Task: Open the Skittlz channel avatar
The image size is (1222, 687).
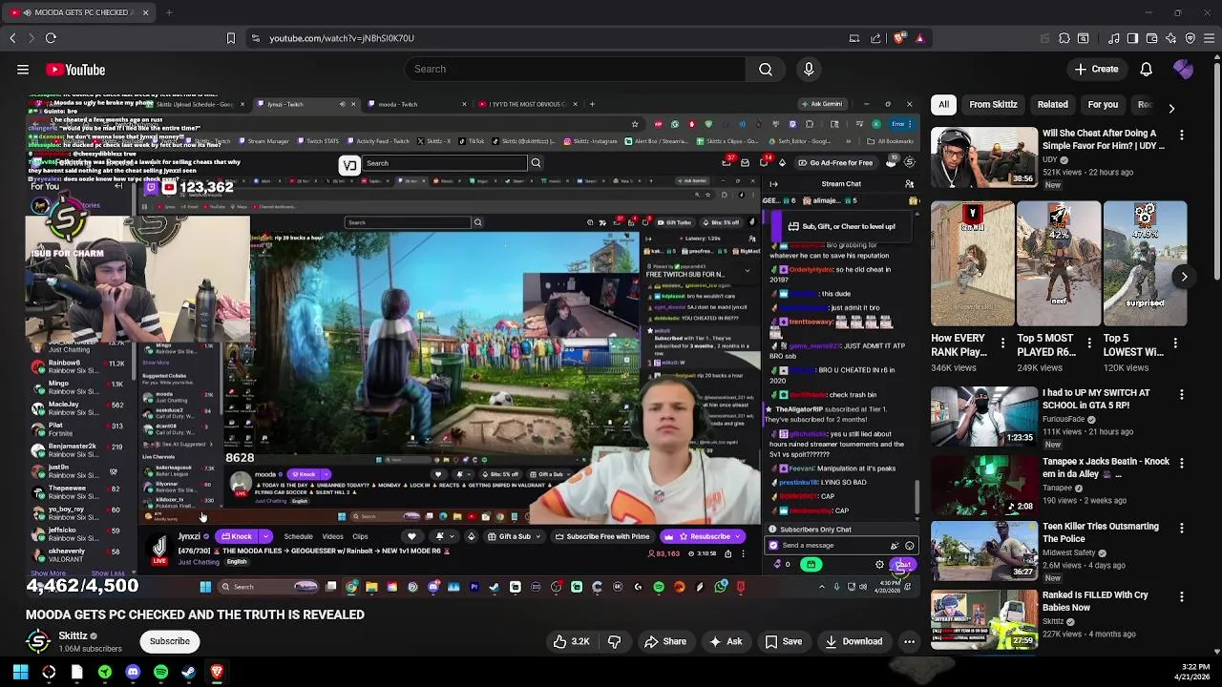Action: [38, 641]
